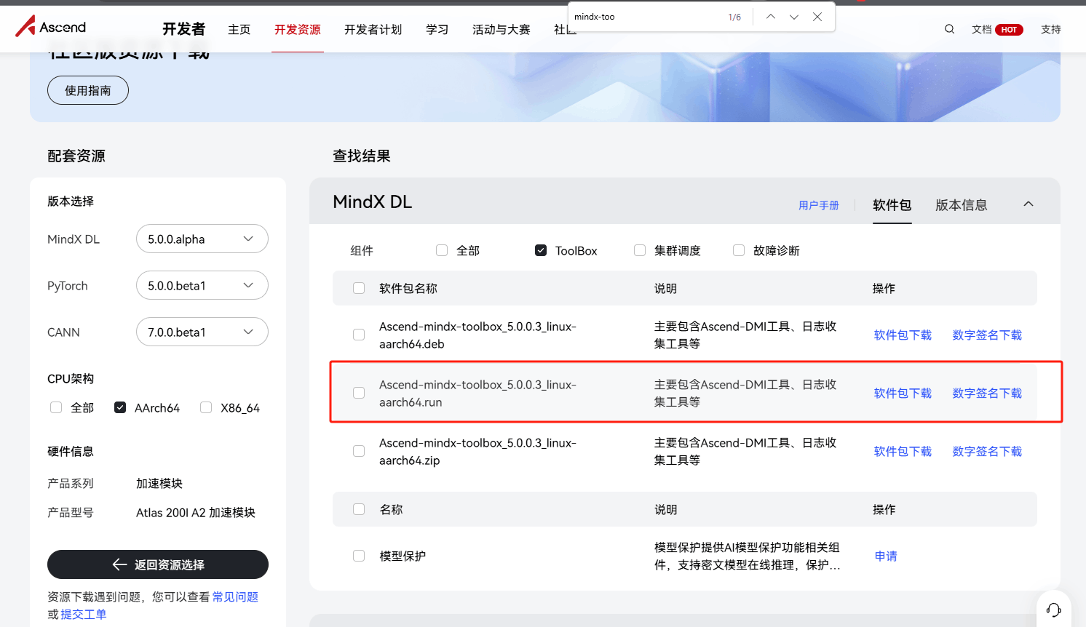Tick the 模型保护 row checkbox
Image resolution: width=1086 pixels, height=627 pixels.
359,556
